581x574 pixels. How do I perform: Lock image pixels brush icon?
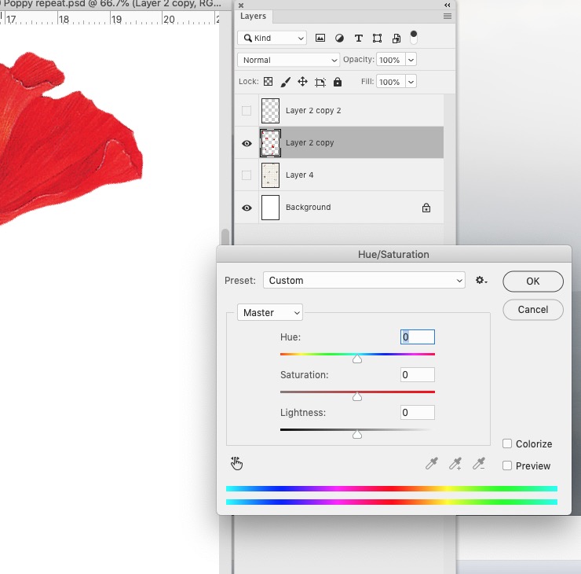click(x=285, y=82)
